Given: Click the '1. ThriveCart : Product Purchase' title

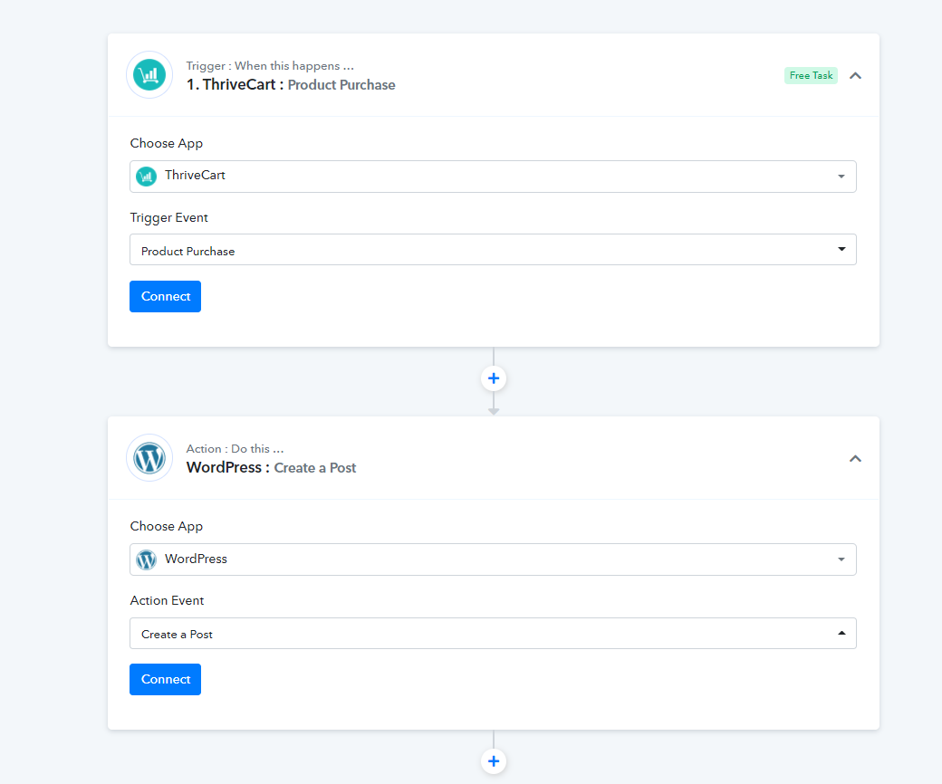Looking at the screenshot, I should click(291, 84).
